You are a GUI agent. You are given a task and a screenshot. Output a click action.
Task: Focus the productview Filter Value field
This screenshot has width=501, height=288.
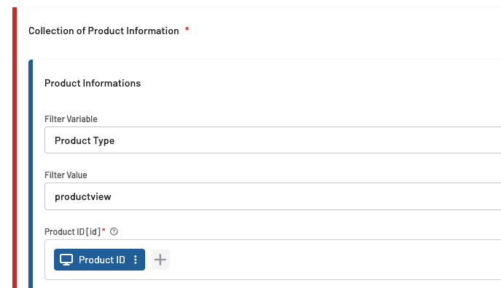273,196
